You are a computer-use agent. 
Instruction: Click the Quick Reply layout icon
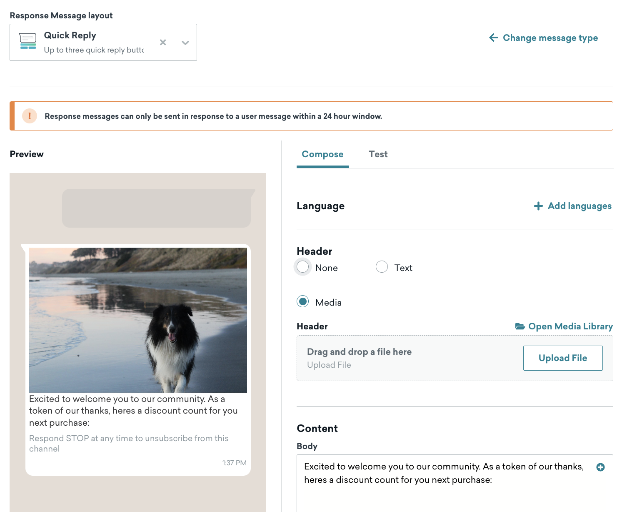click(28, 41)
